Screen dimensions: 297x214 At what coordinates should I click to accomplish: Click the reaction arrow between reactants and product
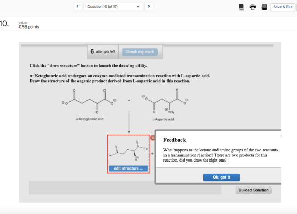click(x=129, y=122)
